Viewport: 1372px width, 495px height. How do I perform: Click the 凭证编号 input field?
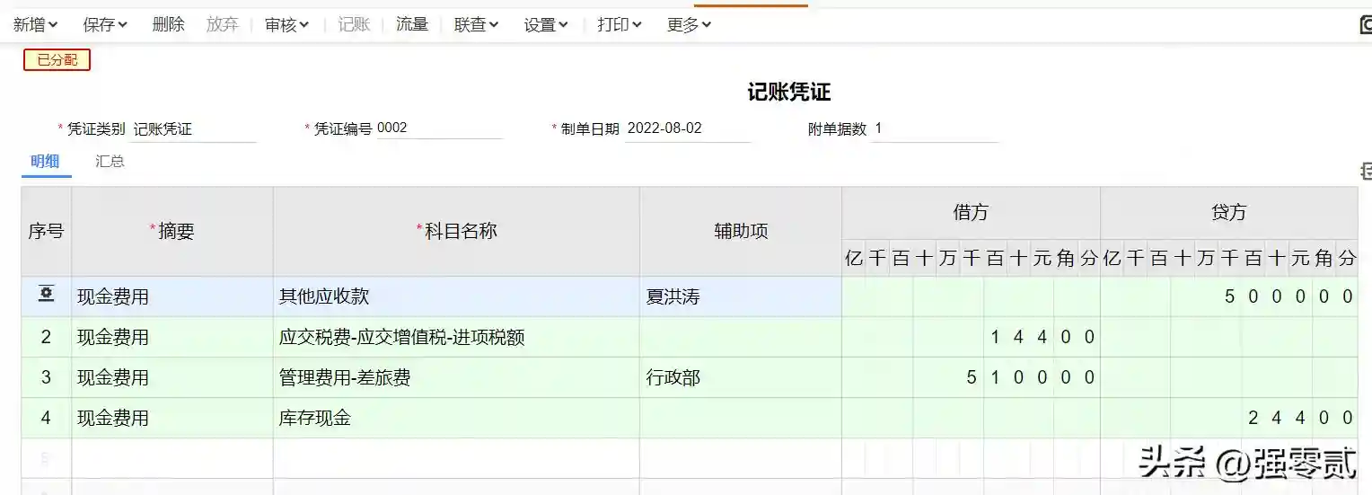438,128
